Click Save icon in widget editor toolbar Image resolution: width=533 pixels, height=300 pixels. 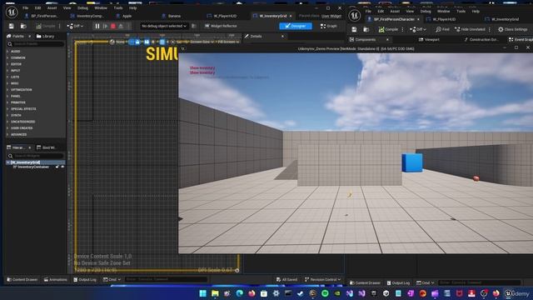(11, 26)
